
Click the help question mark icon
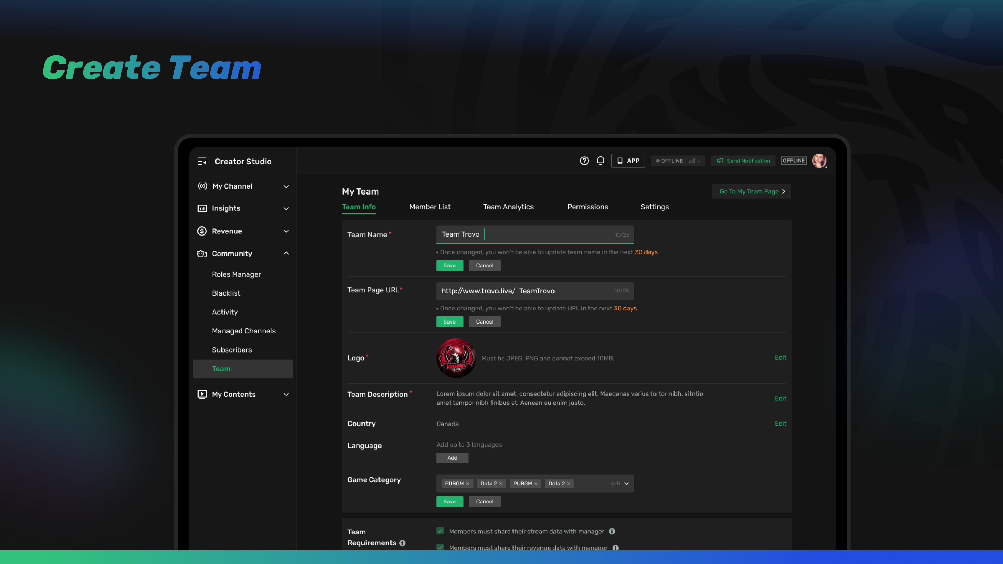coord(584,161)
